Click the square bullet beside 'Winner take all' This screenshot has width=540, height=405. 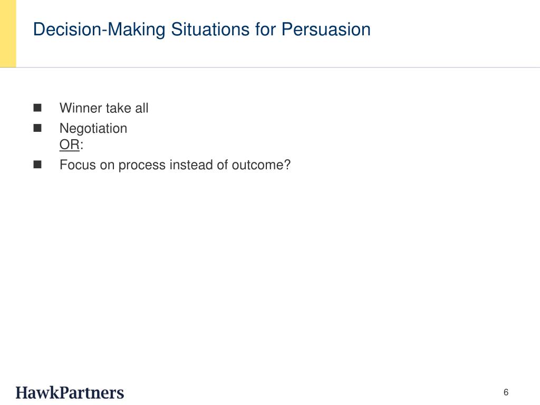[x=37, y=108]
